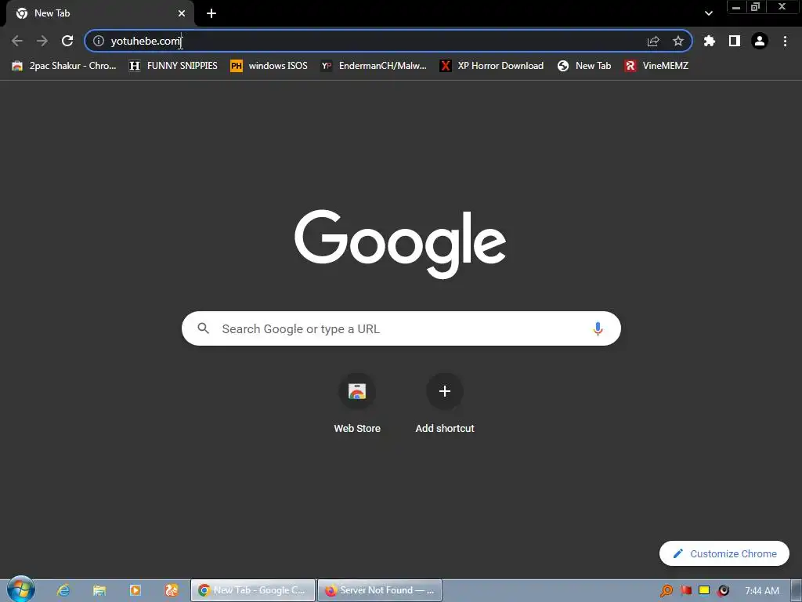Open the New Tab bookmark

[x=584, y=66]
